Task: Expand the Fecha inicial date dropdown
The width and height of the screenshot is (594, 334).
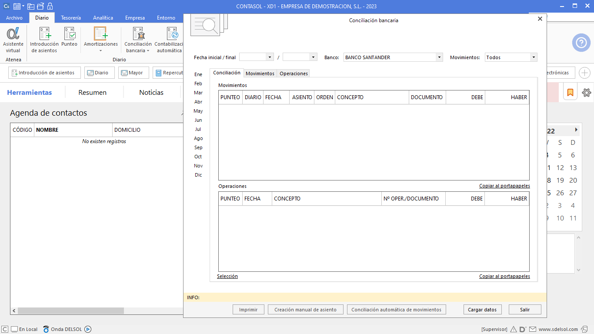Action: click(x=270, y=57)
